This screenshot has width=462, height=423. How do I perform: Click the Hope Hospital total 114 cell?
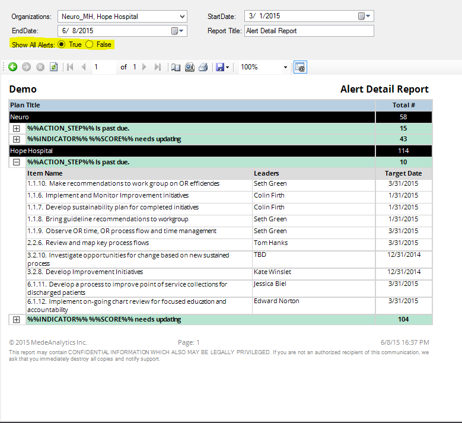coord(404,151)
